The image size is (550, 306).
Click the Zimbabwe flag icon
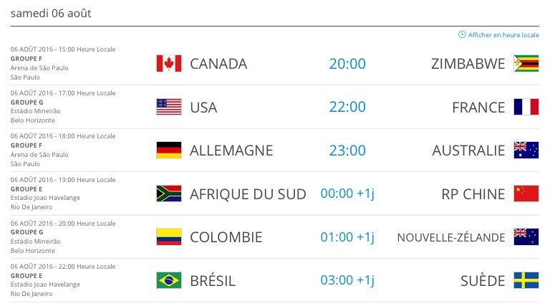pyautogui.click(x=526, y=64)
